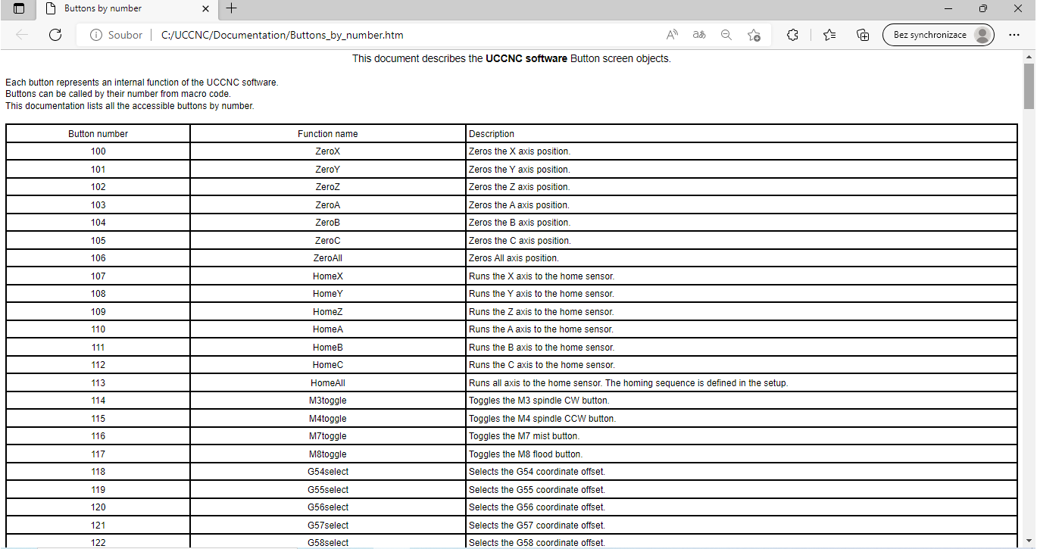Open the translate page icon
The height and width of the screenshot is (549, 1037).
[x=699, y=35]
